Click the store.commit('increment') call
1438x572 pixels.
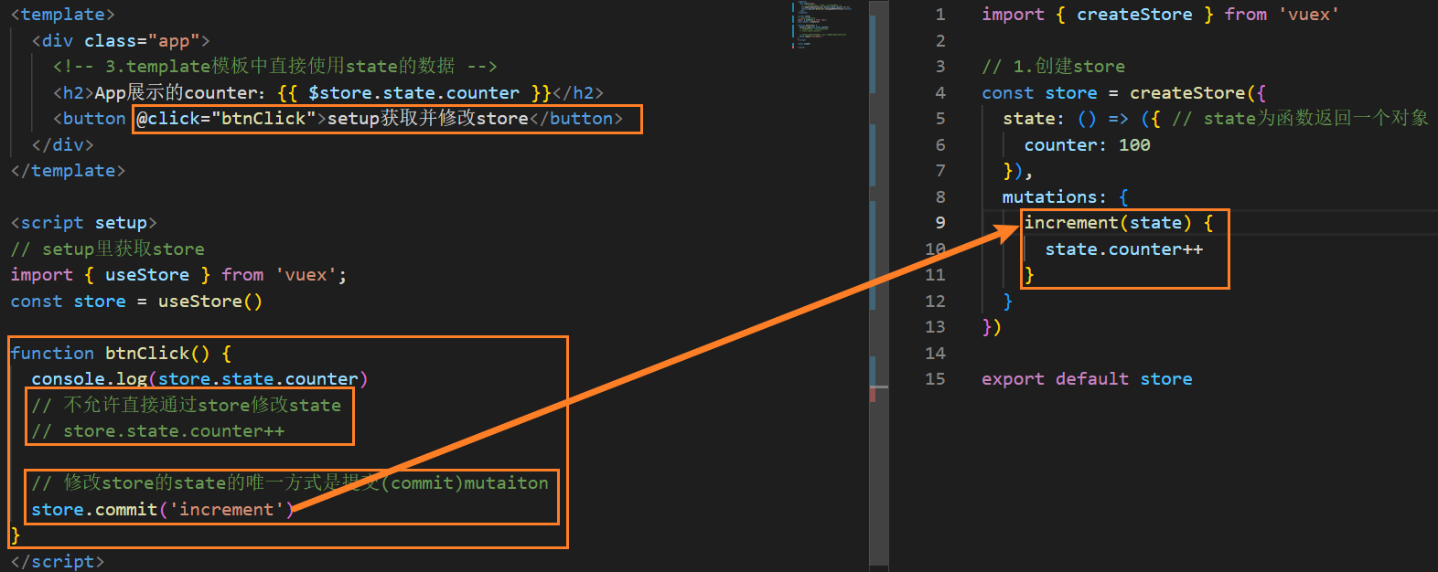point(163,509)
